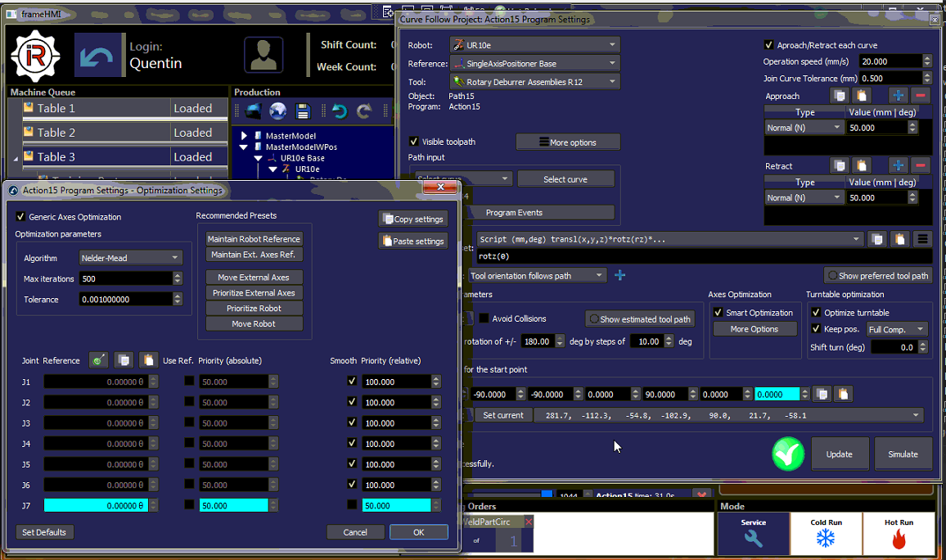
Task: Select the Hot Run mode
Action: pyautogui.click(x=898, y=534)
